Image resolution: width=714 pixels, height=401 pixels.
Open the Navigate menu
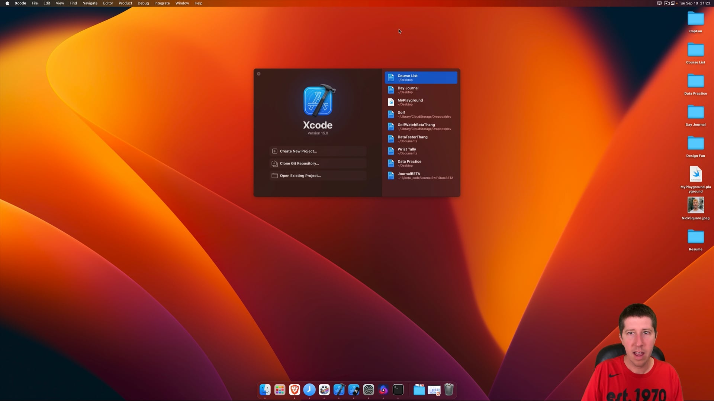point(90,3)
